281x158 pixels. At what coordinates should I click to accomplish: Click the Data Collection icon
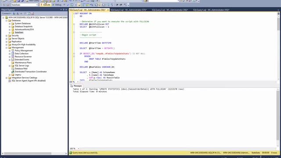point(13,54)
